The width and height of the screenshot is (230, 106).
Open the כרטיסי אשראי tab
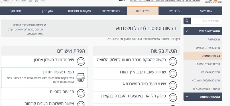click(x=111, y=11)
